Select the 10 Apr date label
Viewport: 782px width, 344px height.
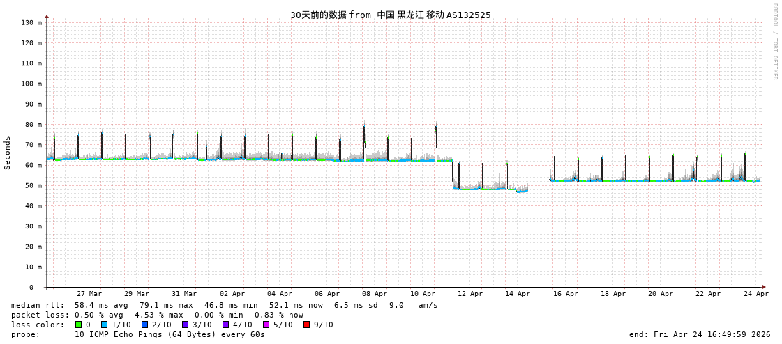(x=423, y=294)
